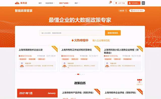Switch language with the EN button

coord(143,3)
